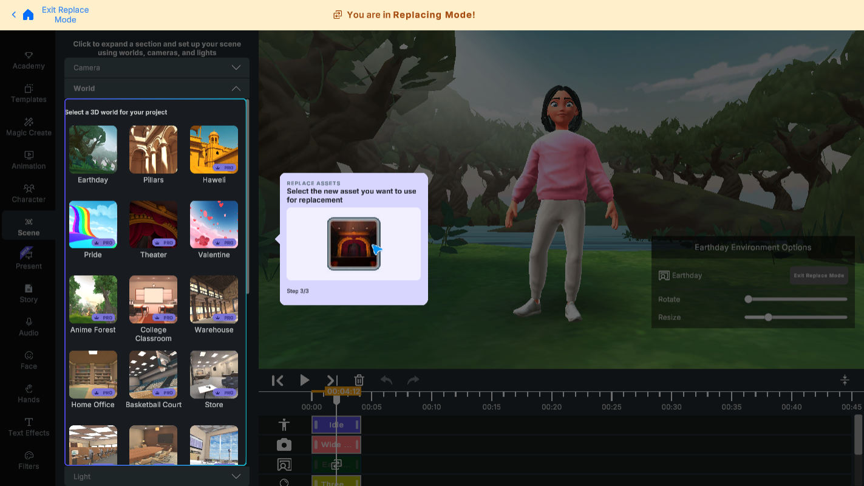Expand the Light section
Image resolution: width=864 pixels, height=486 pixels.
click(157, 476)
